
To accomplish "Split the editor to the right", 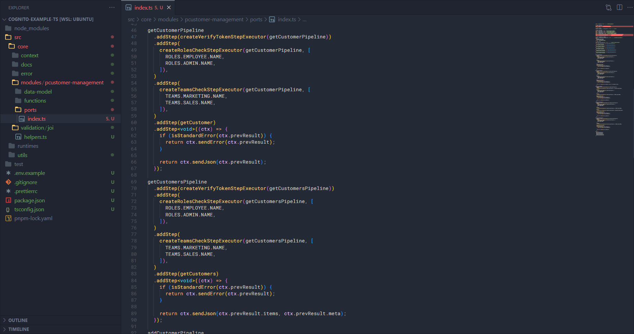I will (x=620, y=8).
